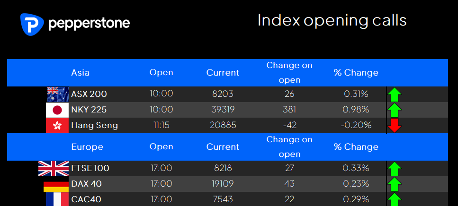Click the DAX 40 current value 19109

[x=223, y=184]
